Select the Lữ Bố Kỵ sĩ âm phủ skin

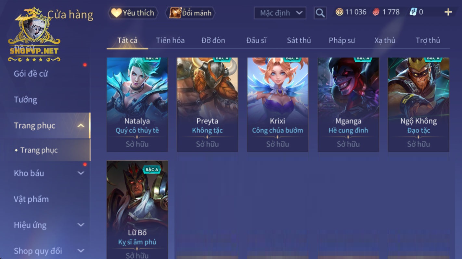(x=137, y=210)
